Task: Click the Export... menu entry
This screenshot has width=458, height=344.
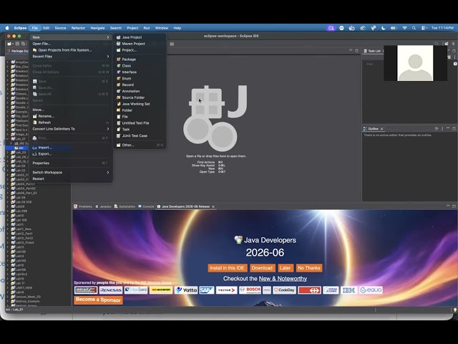Action: tap(71, 154)
